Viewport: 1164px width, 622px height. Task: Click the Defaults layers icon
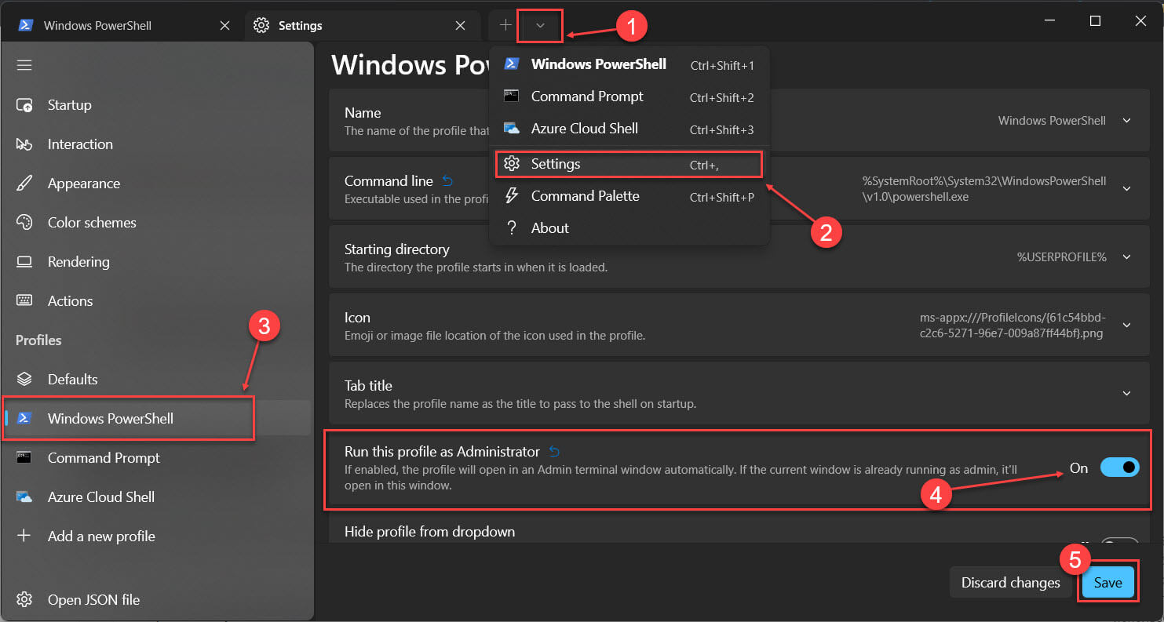click(24, 380)
